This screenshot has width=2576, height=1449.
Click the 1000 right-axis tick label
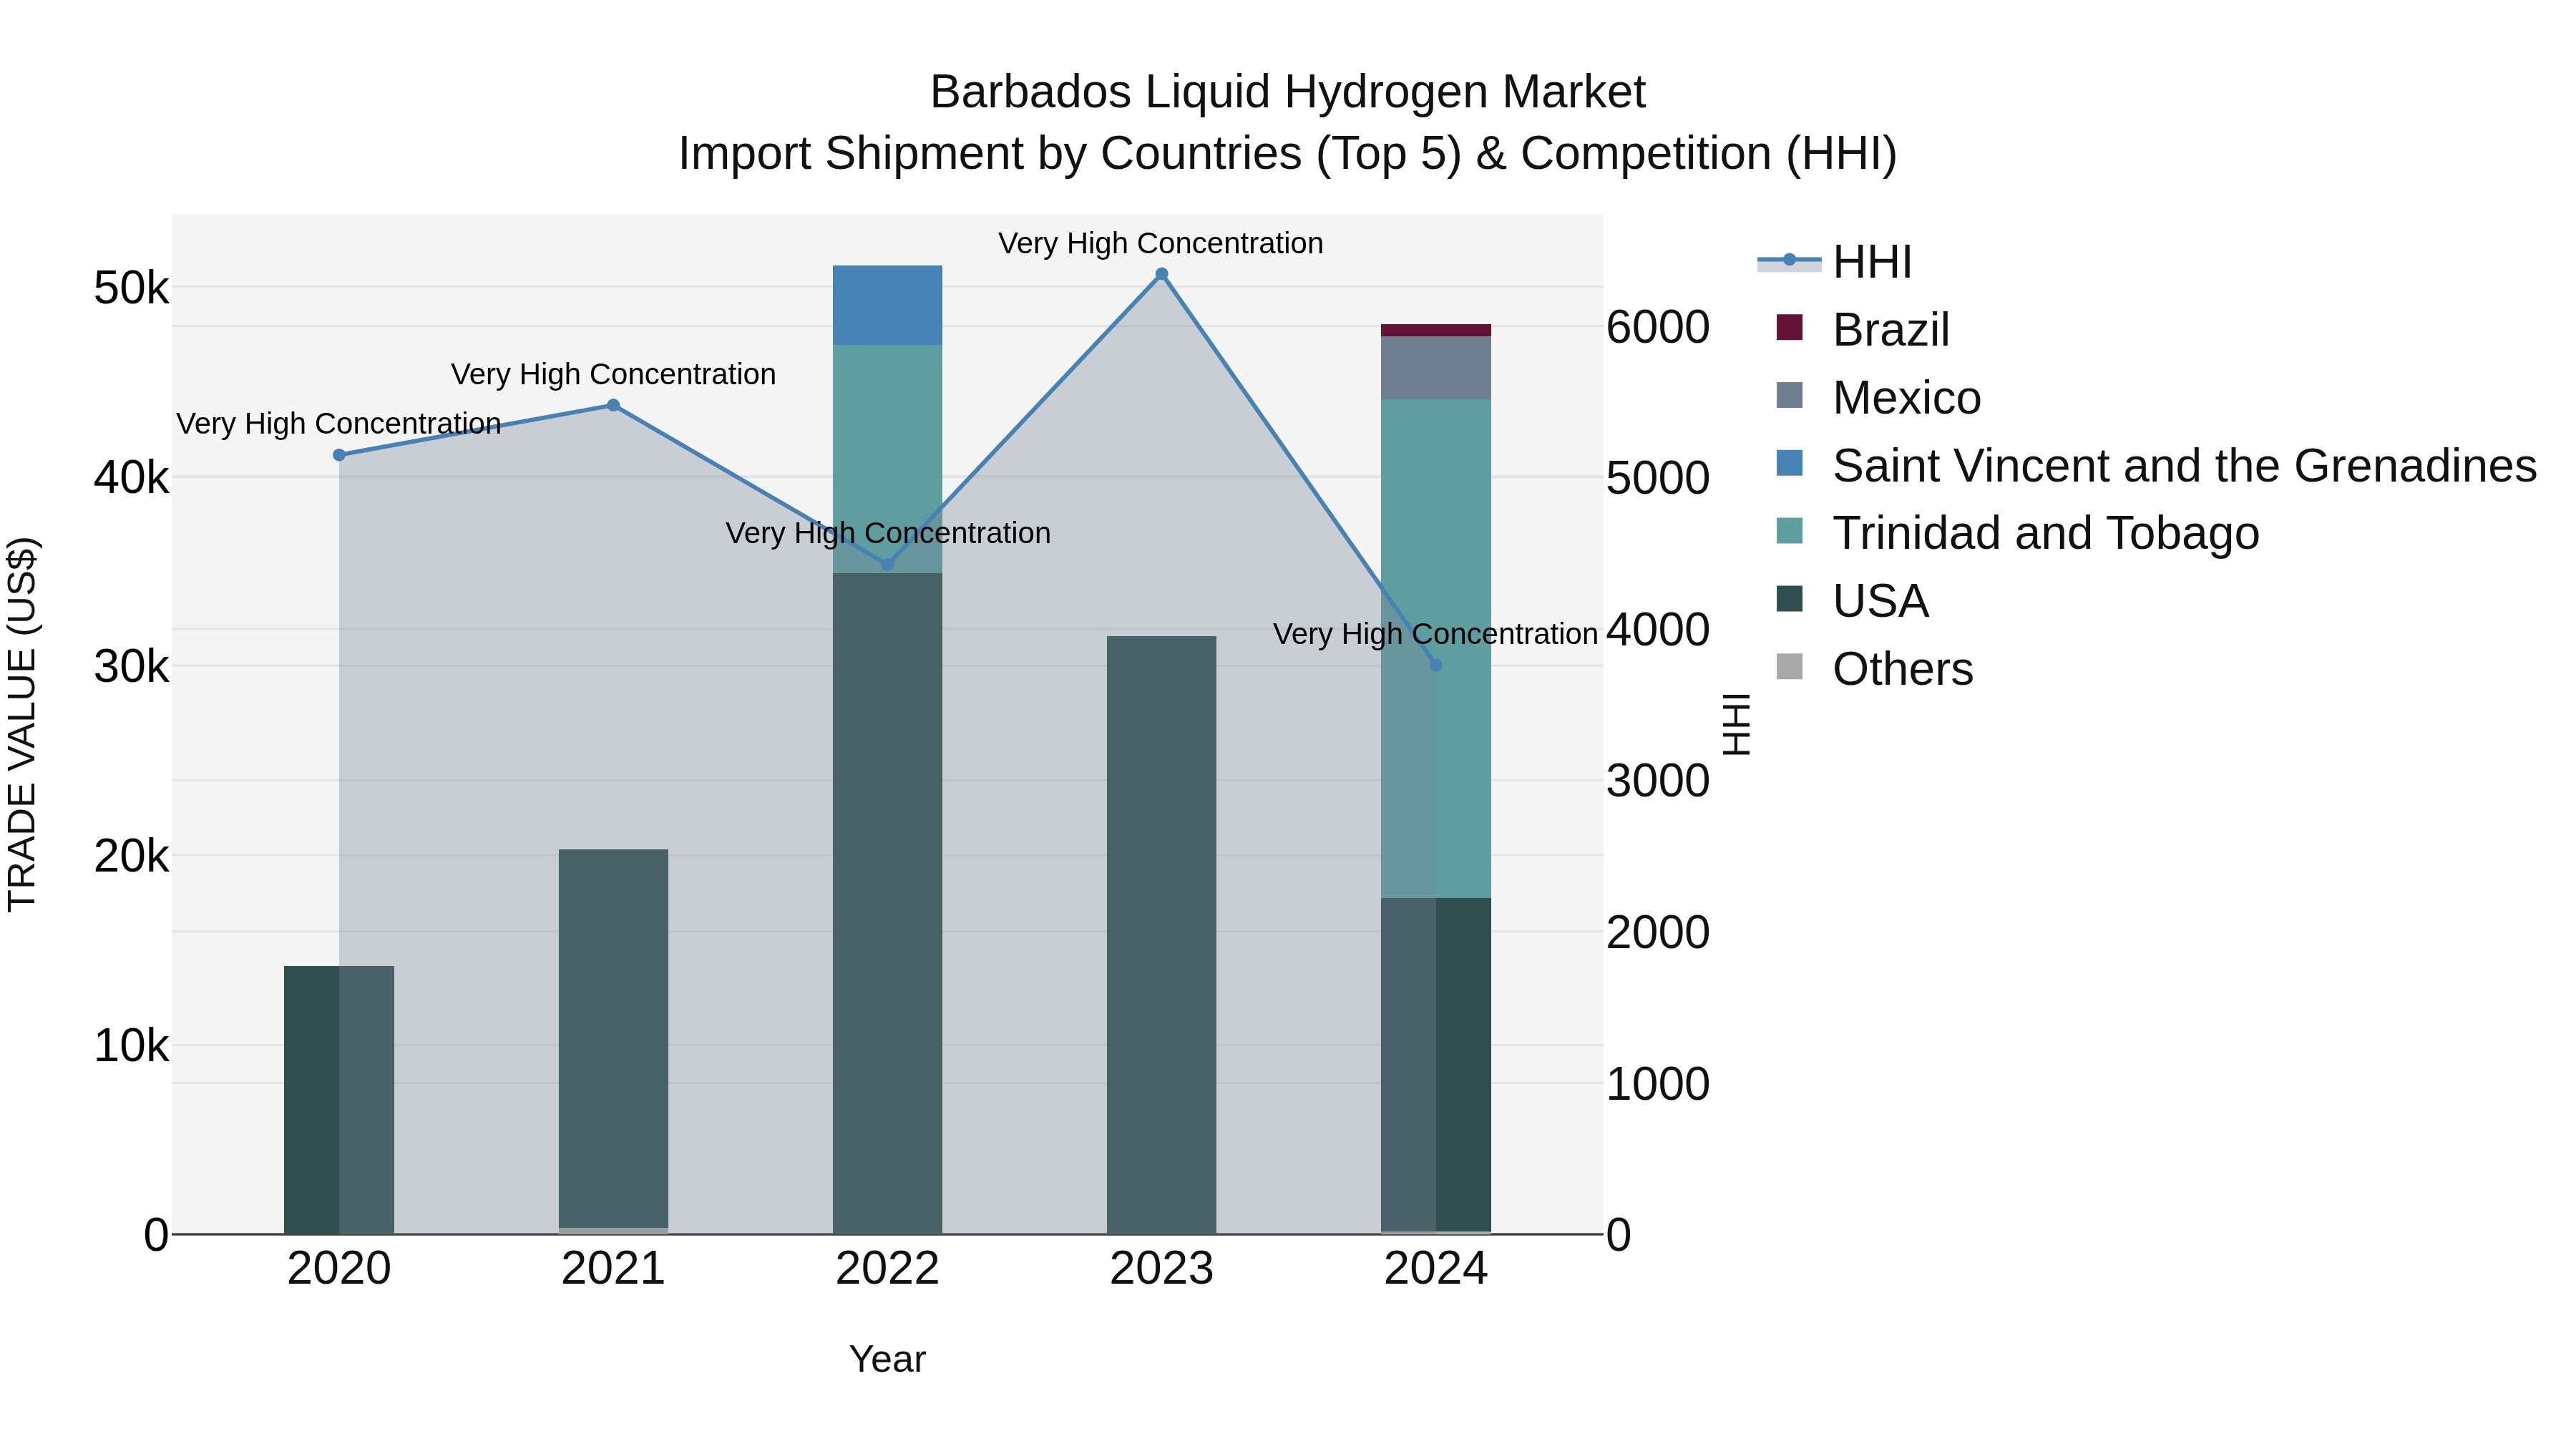tap(1658, 1084)
